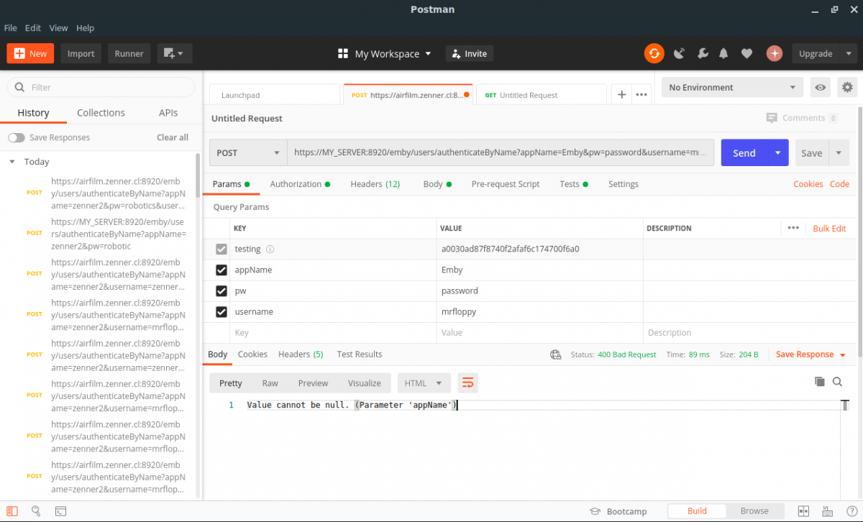Click the history Filter search field
Image resolution: width=863 pixels, height=522 pixels.
[x=101, y=87]
